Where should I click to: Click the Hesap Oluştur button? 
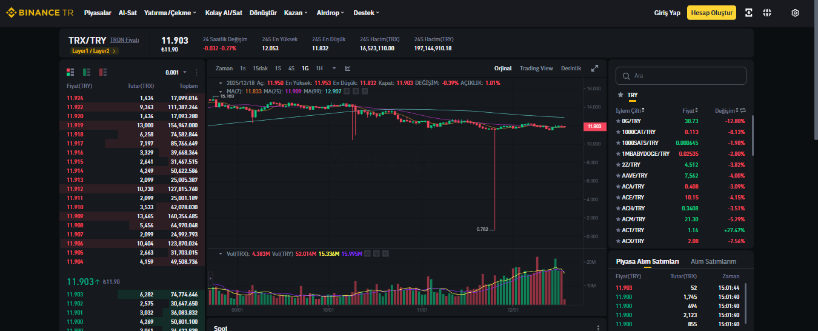(711, 13)
